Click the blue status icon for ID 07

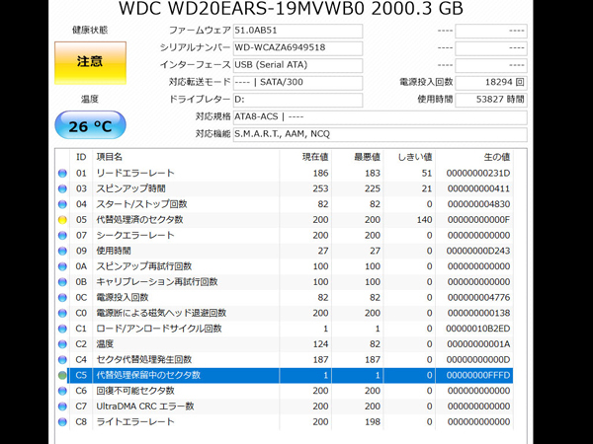tap(62, 236)
